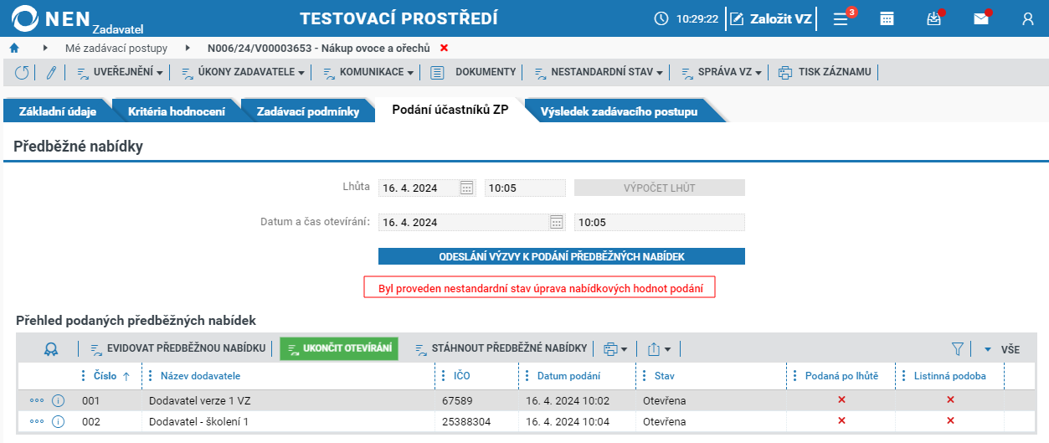The width and height of the screenshot is (1049, 443).
Task: Open the Název dodavatele column options dots
Action: tap(150, 376)
